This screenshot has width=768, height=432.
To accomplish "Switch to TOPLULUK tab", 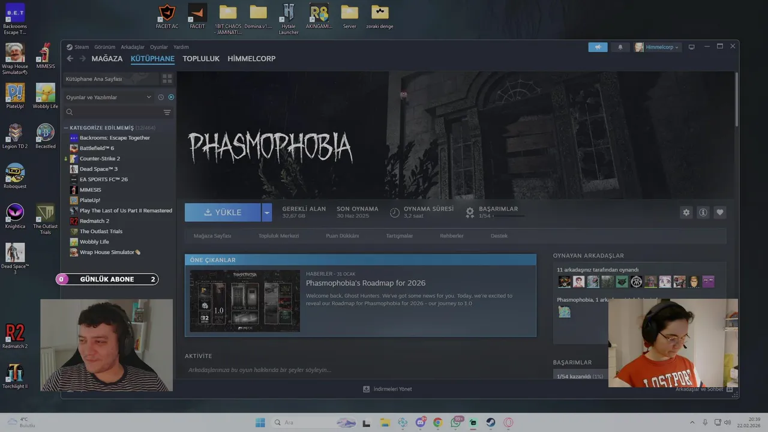I will point(201,59).
